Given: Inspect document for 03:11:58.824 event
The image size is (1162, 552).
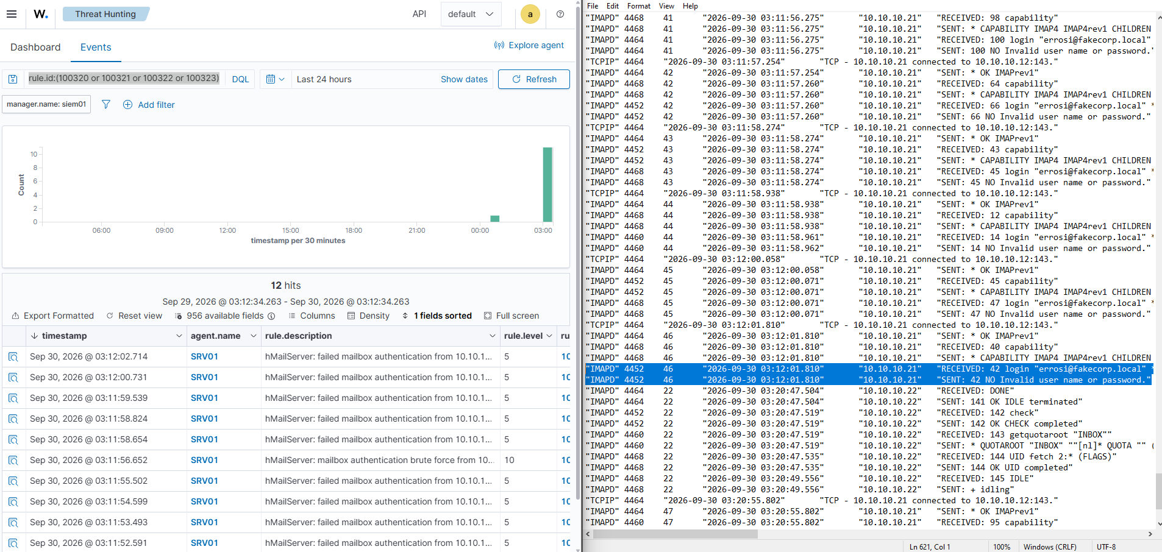Looking at the screenshot, I should 13,419.
